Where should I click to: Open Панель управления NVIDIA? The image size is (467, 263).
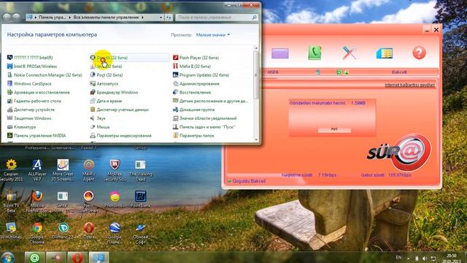click(x=36, y=135)
